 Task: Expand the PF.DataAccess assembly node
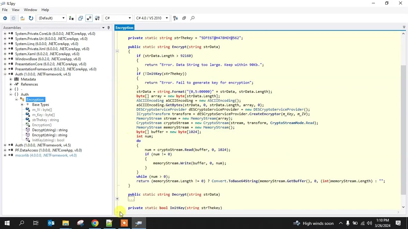click(x=5, y=150)
